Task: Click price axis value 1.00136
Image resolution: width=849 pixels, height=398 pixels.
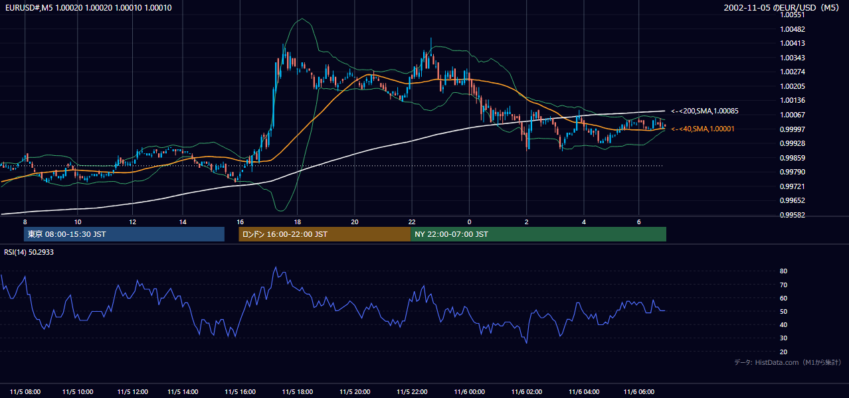Action: point(793,100)
